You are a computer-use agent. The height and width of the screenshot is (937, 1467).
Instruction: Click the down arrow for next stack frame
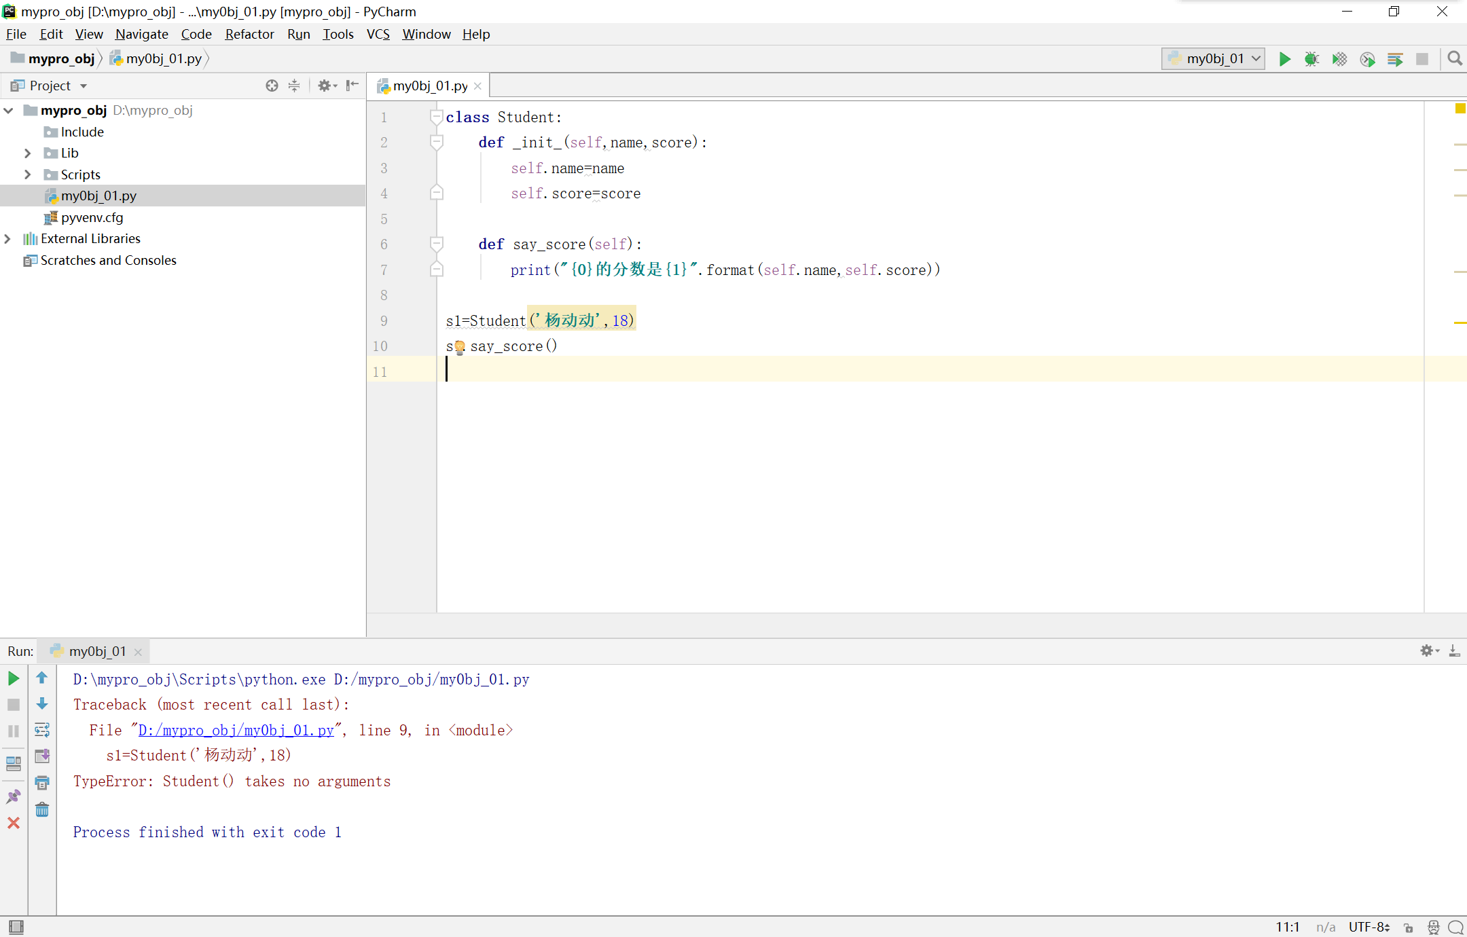click(x=42, y=703)
